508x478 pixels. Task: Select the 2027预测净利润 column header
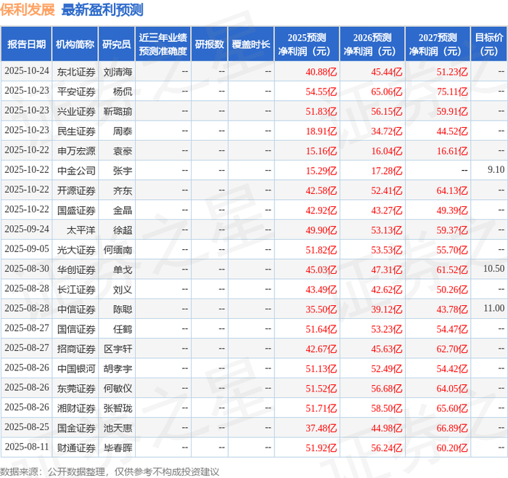coord(438,44)
